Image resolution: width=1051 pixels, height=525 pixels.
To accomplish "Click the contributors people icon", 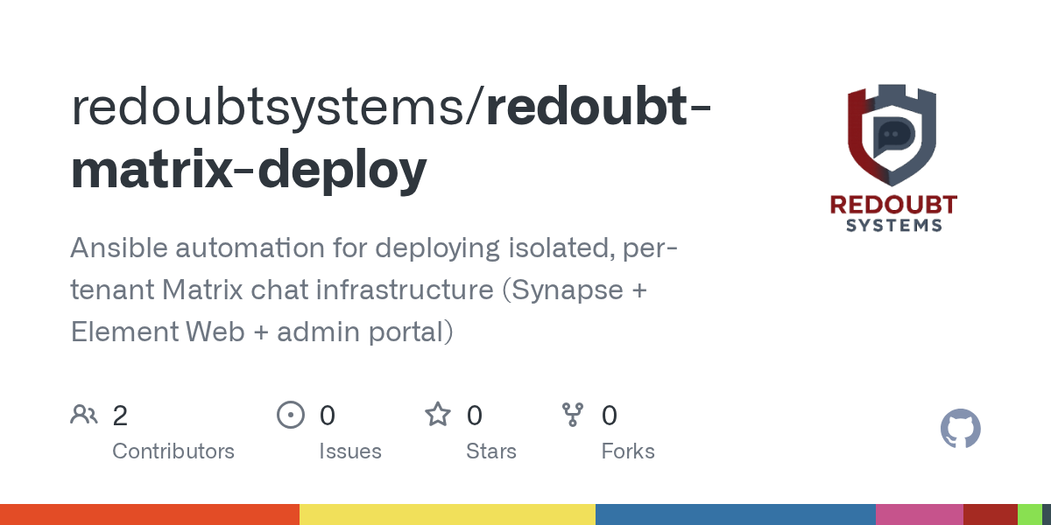I will coord(84,415).
